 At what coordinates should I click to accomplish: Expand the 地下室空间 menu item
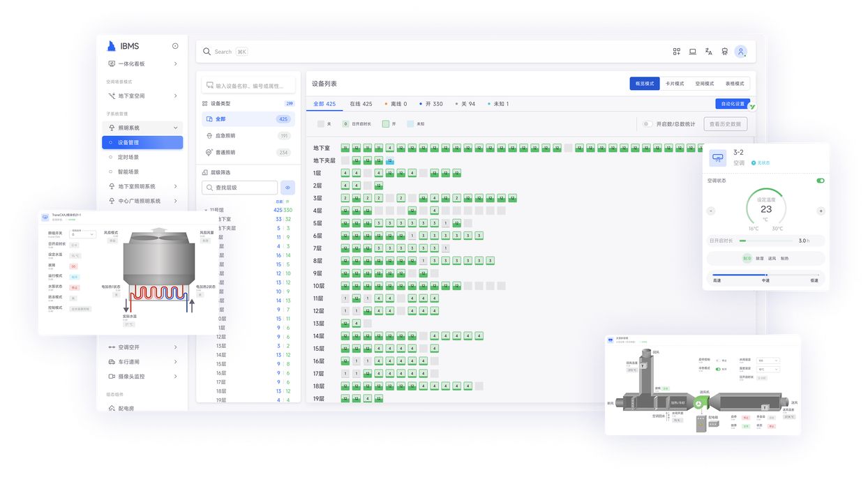click(x=175, y=96)
